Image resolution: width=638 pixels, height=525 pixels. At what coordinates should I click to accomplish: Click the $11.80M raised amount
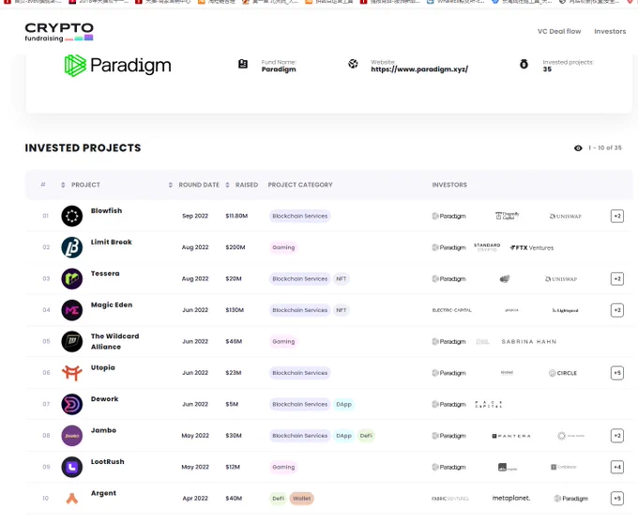pyautogui.click(x=236, y=216)
